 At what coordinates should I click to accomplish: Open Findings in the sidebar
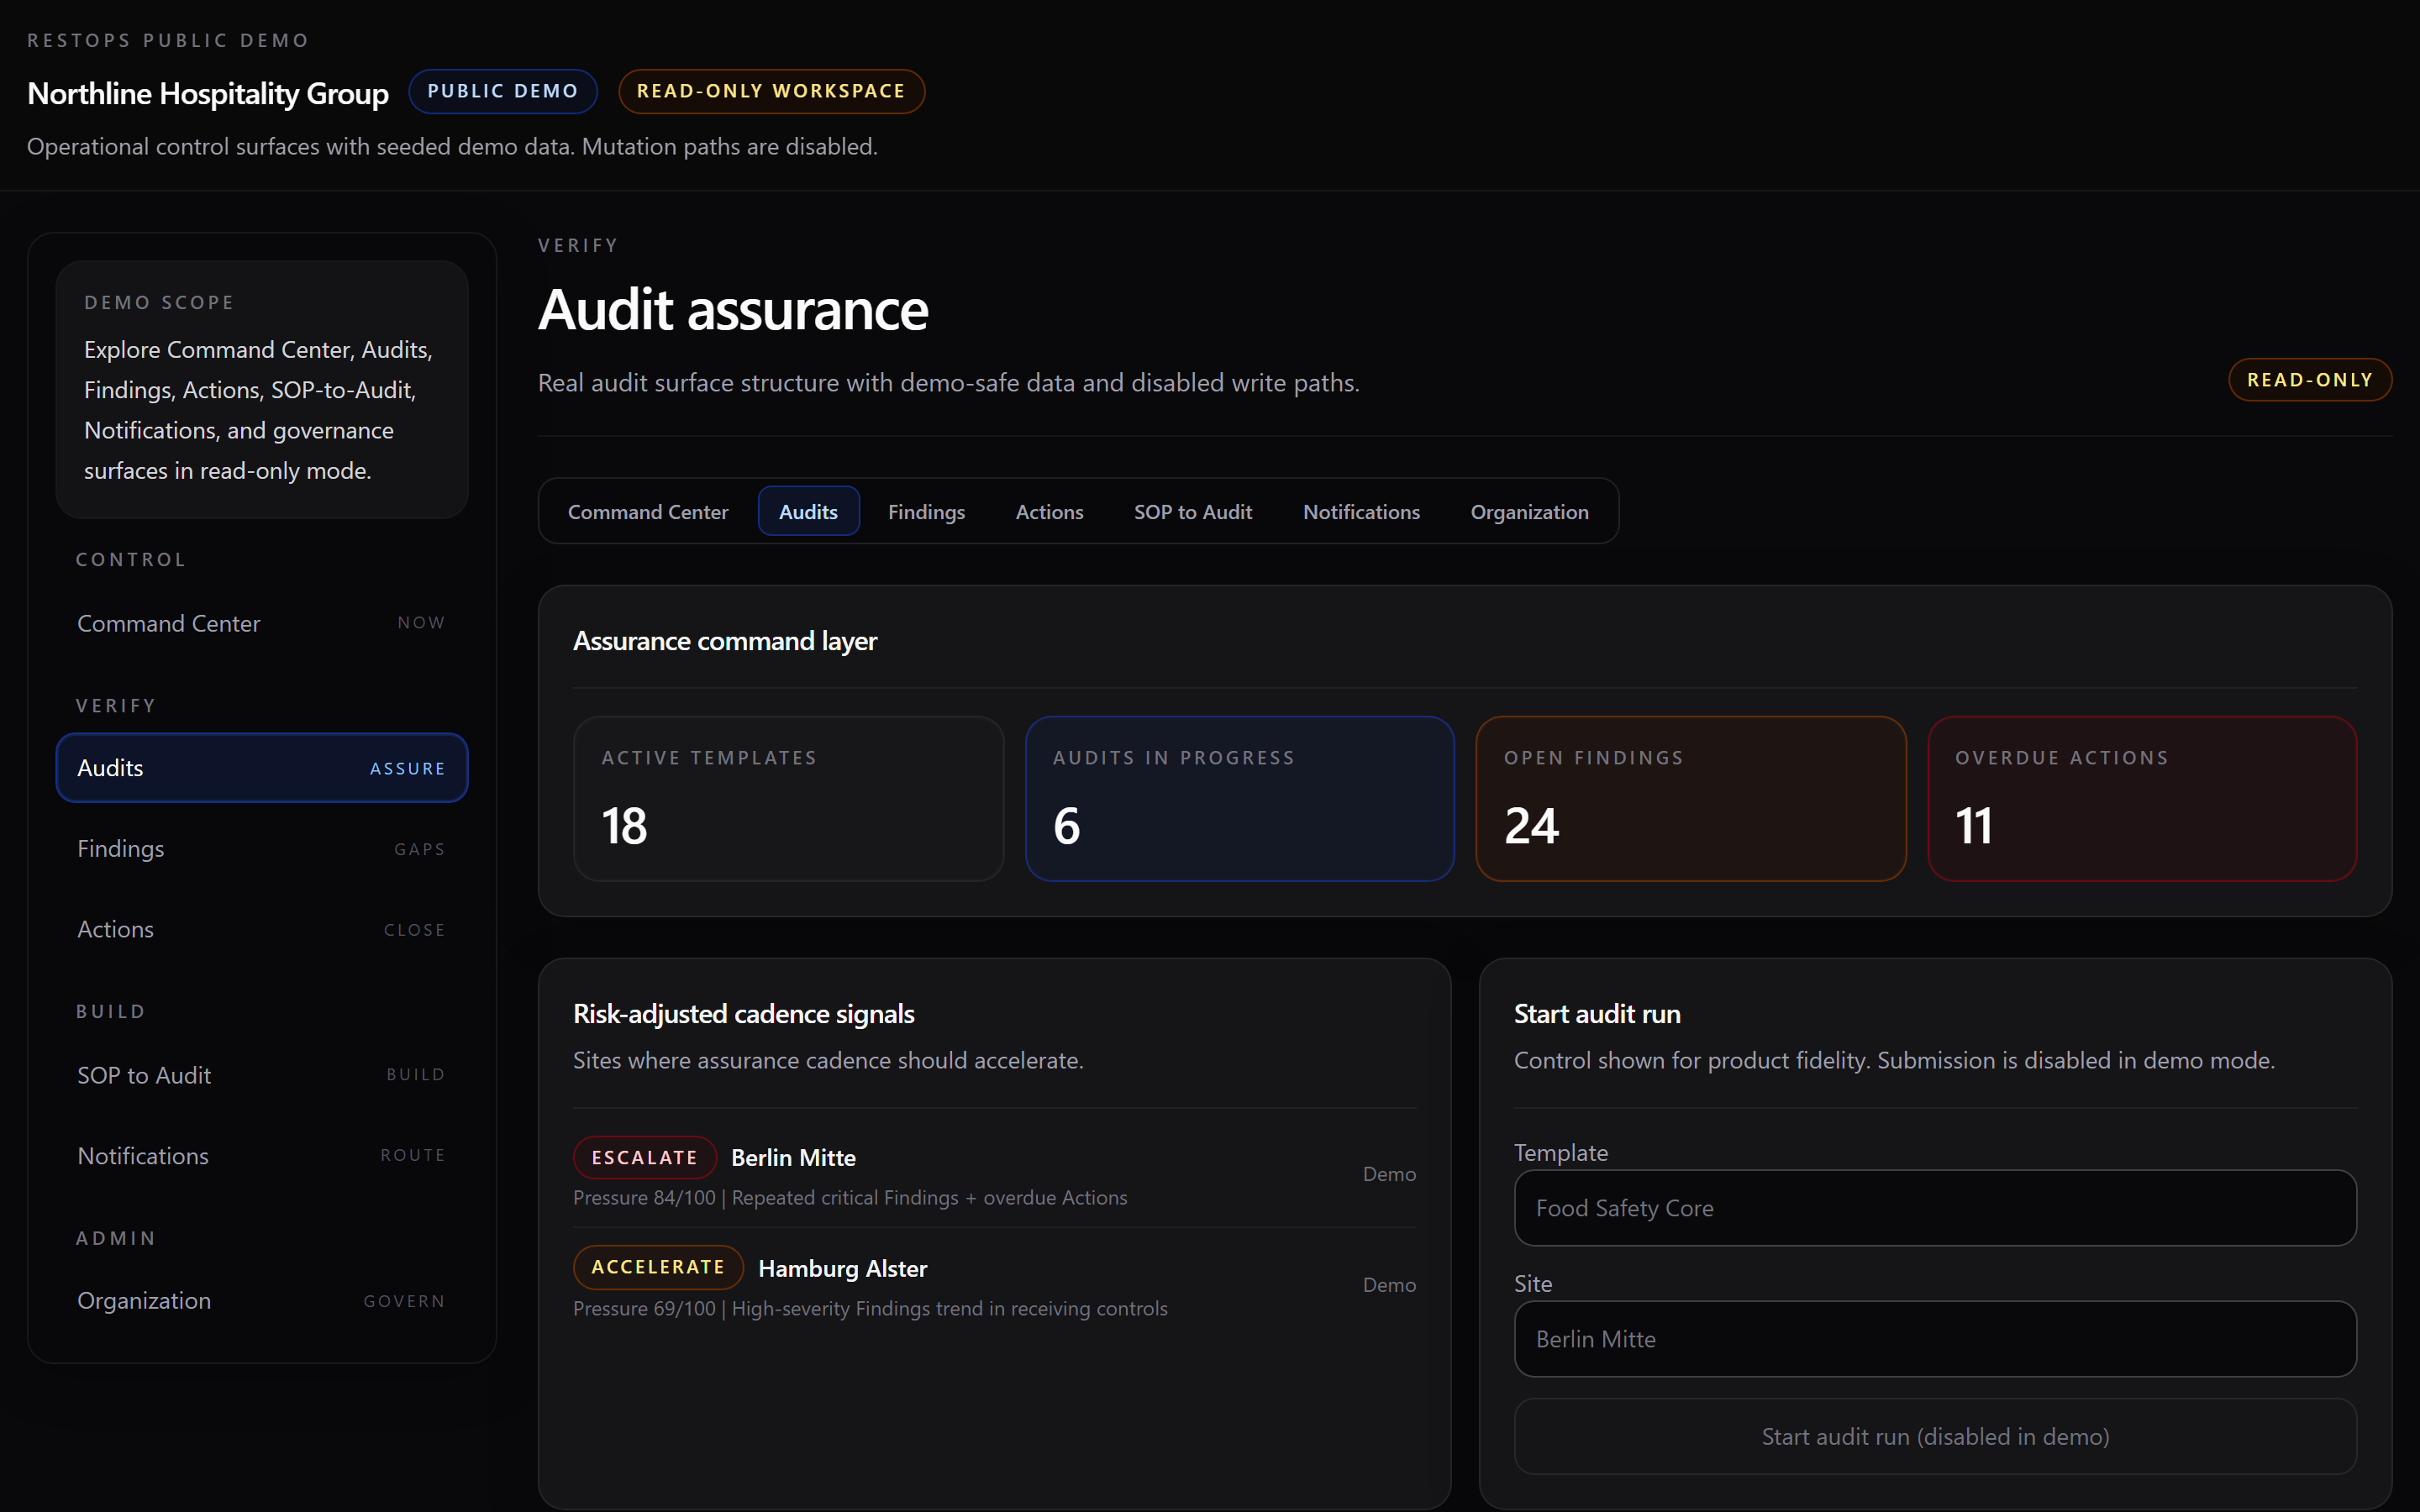click(x=262, y=849)
